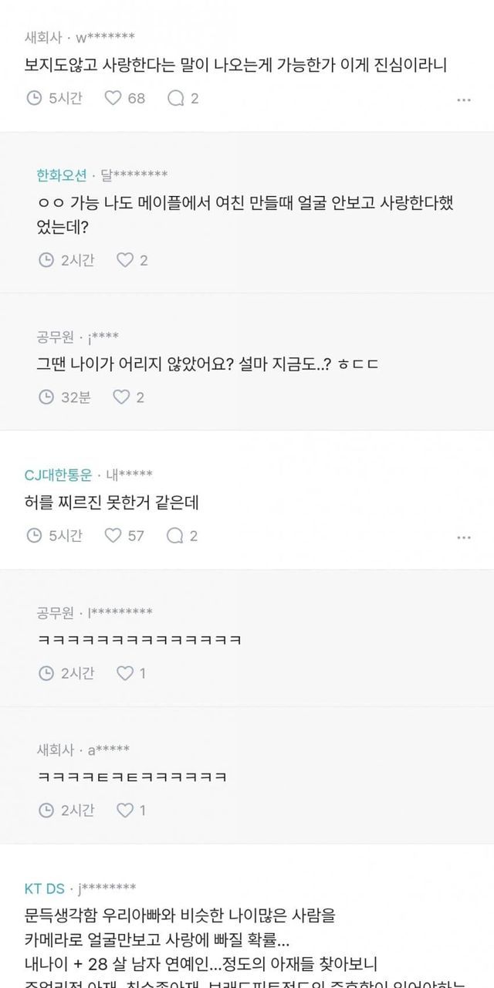The image size is (494, 988).
Task: Like the 공무원 reply of ㅋㅋㅋ laughter
Action: (x=125, y=673)
